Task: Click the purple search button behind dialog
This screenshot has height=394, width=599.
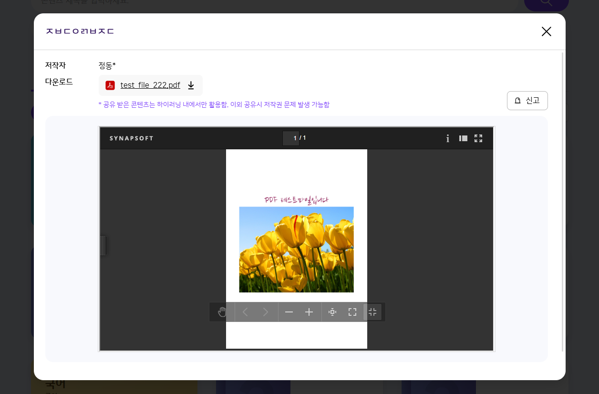Action: [x=546, y=4]
